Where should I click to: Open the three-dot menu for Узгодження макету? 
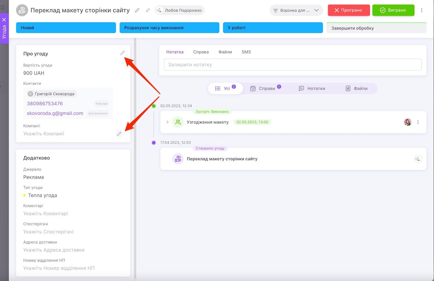click(x=418, y=122)
